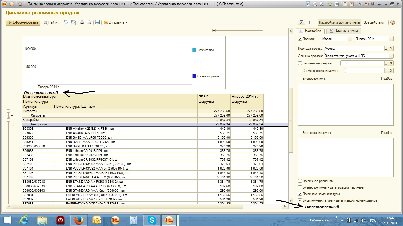Click the Sigma sum button
The width and height of the screenshot is (403, 226).
tap(301, 22)
